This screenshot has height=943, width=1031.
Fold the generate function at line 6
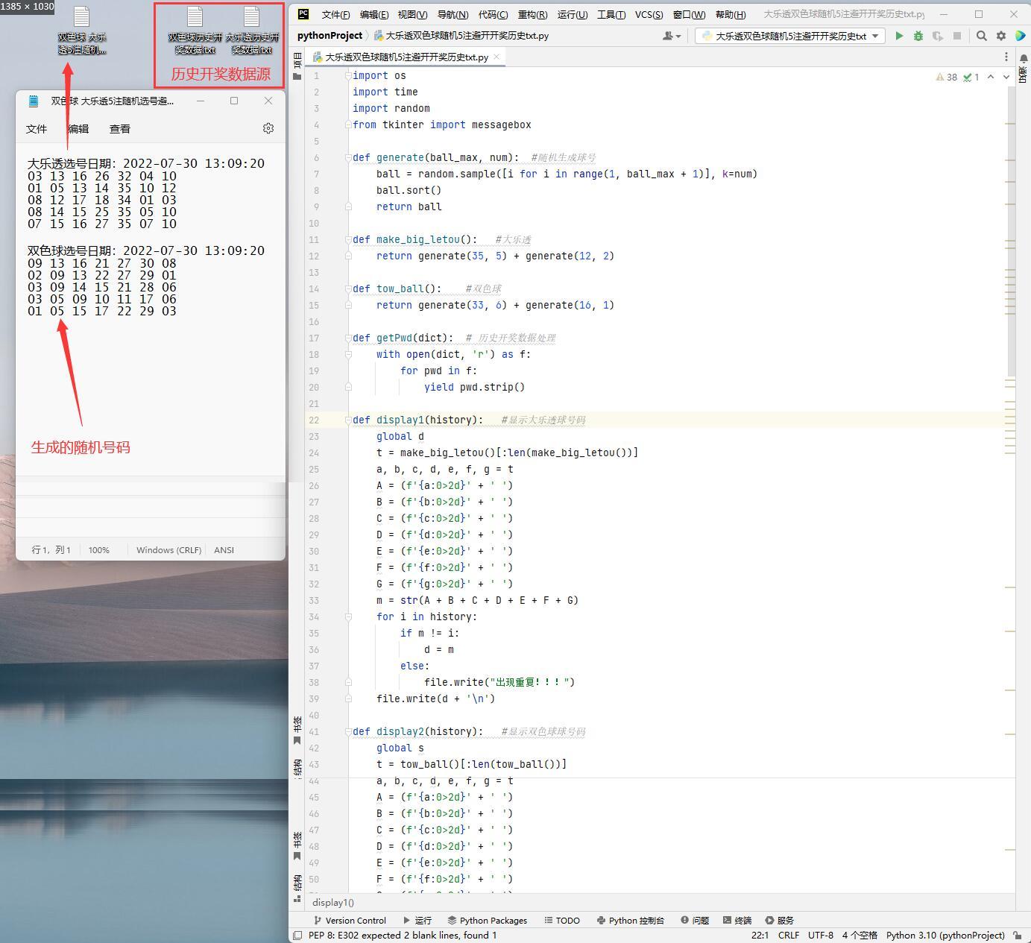pyautogui.click(x=347, y=157)
